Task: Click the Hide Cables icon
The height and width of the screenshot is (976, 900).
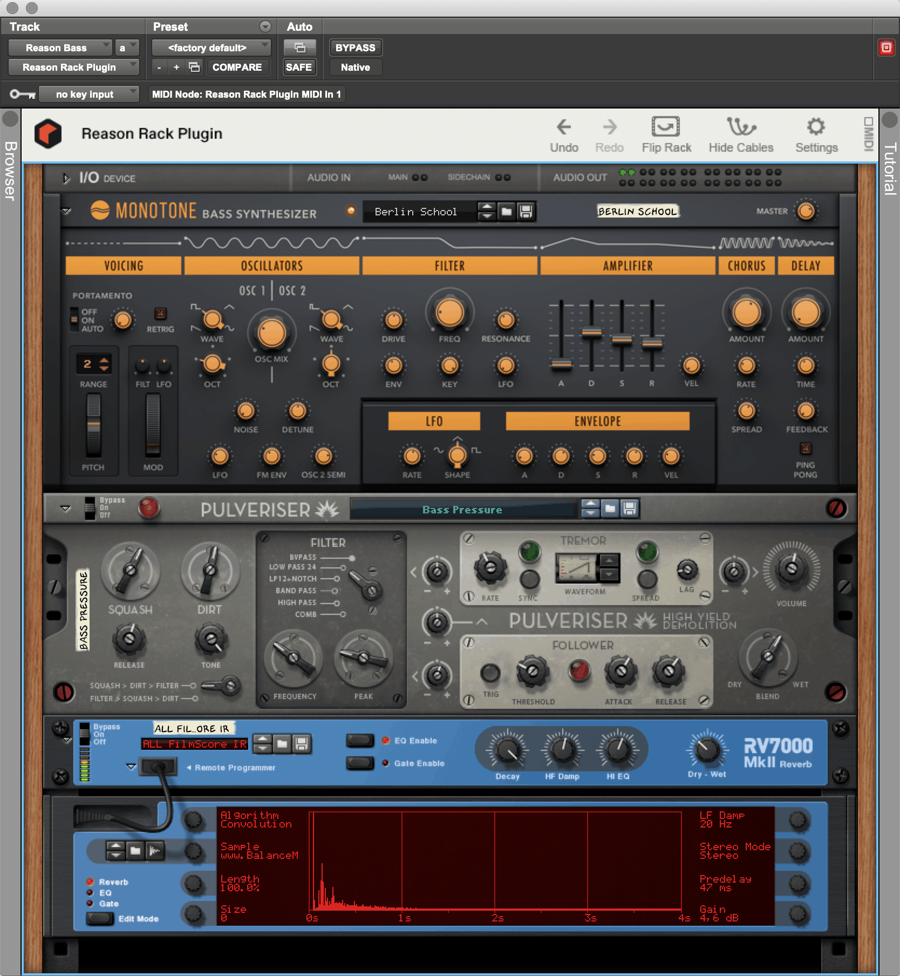Action: pos(741,127)
